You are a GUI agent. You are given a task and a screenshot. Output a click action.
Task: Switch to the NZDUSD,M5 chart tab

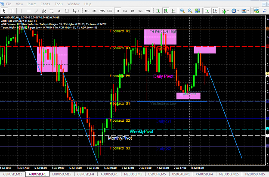coord(133,174)
